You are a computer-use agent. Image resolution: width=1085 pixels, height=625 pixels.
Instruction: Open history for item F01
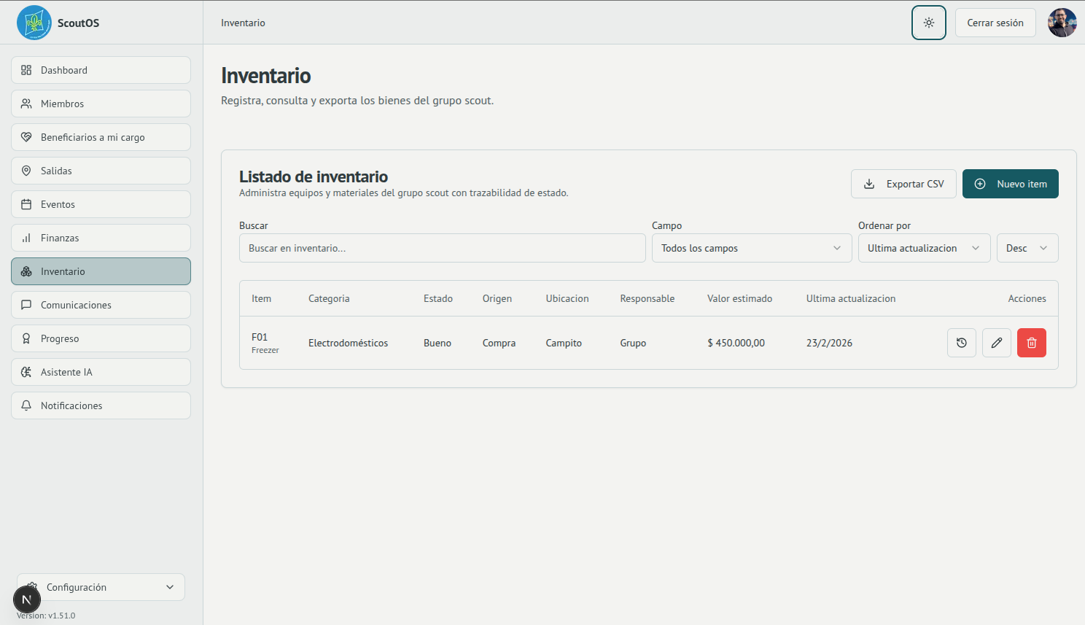(x=961, y=343)
